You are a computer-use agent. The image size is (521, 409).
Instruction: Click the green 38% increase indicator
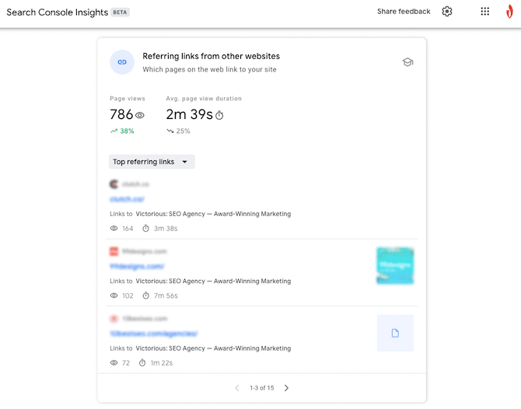122,131
